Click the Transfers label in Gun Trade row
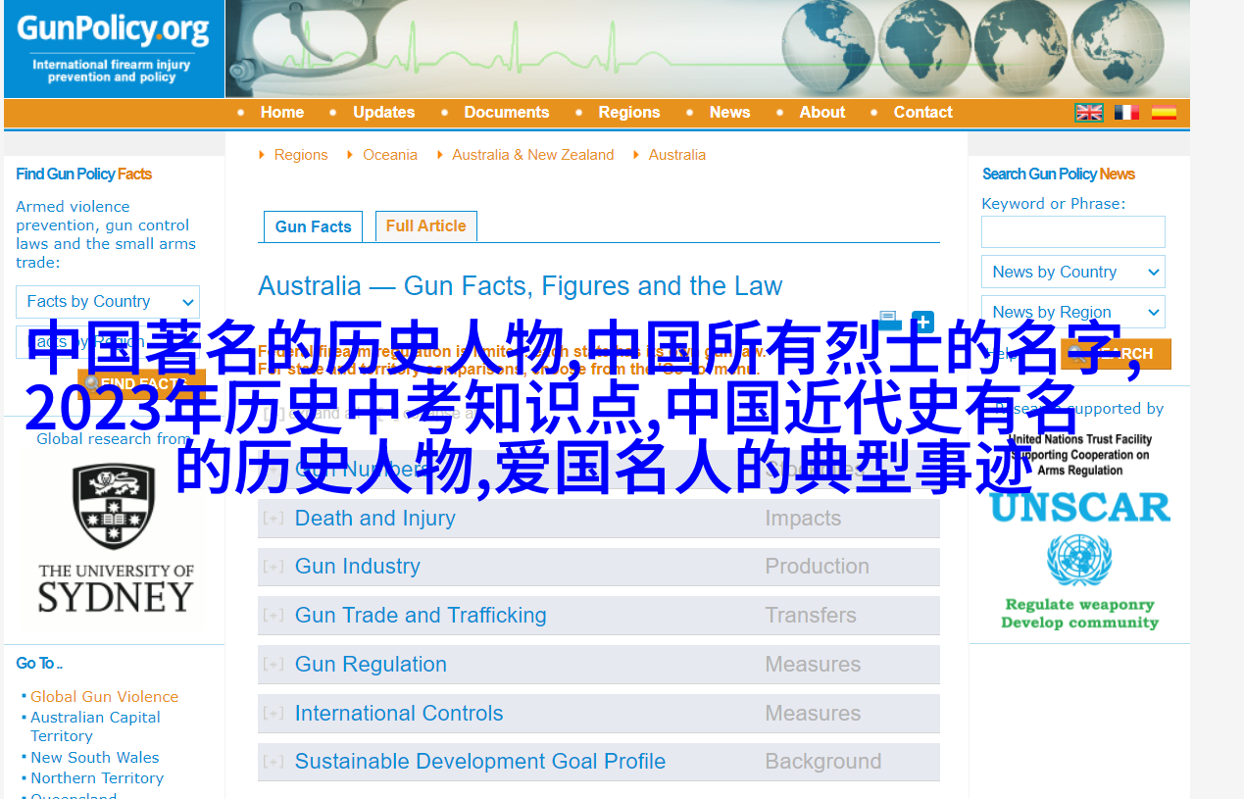Viewport: 1244px width, 799px height. (x=811, y=616)
